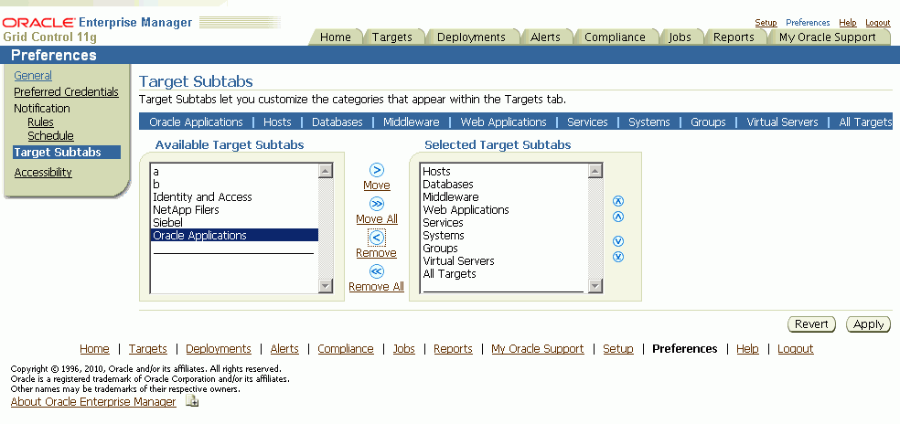This screenshot has height=424, width=900.
Task: Click the Preferences link at top right
Action: click(x=808, y=23)
